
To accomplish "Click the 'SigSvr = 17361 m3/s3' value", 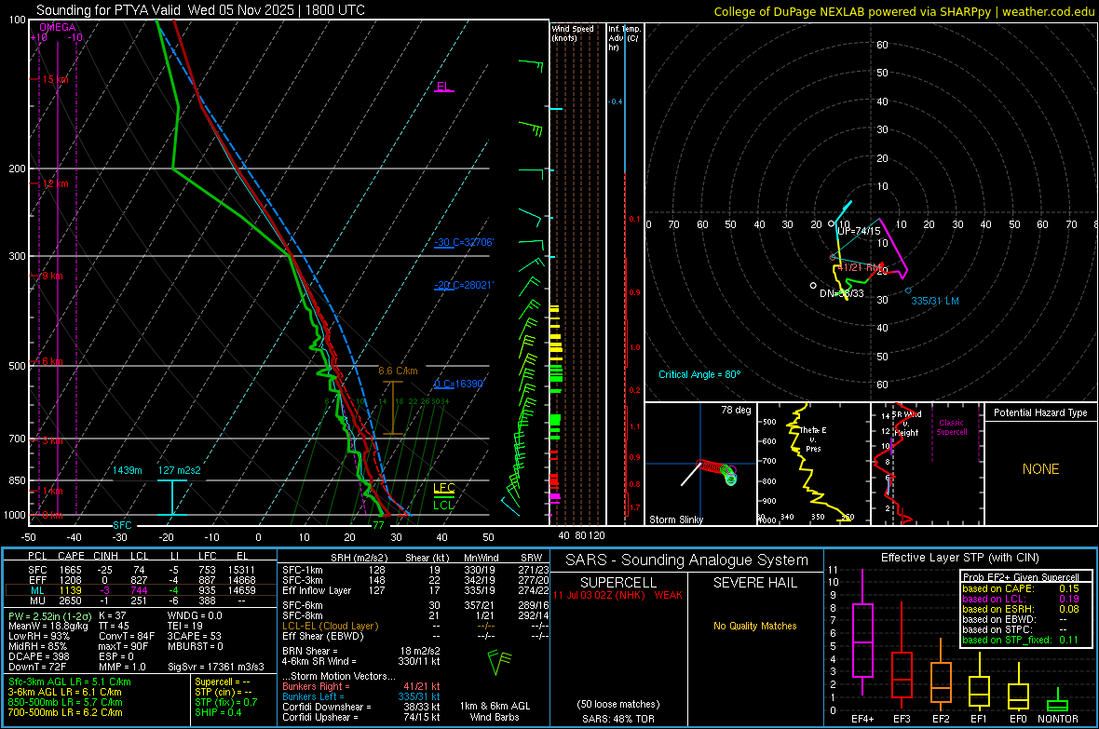I will click(216, 667).
